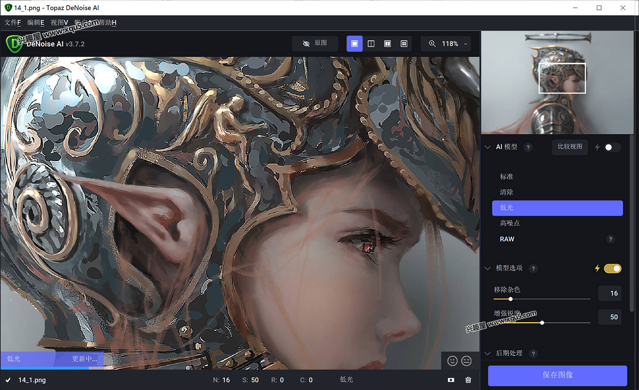Open the 帮助H menu
The width and height of the screenshot is (639, 390).
coord(107,23)
